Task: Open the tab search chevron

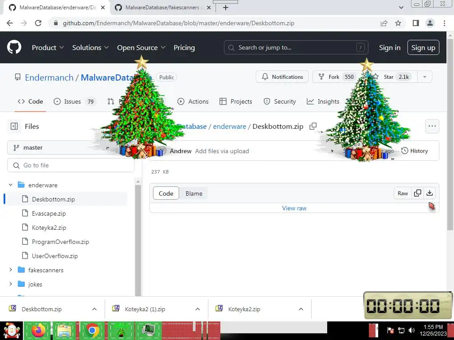Action: pos(401,8)
